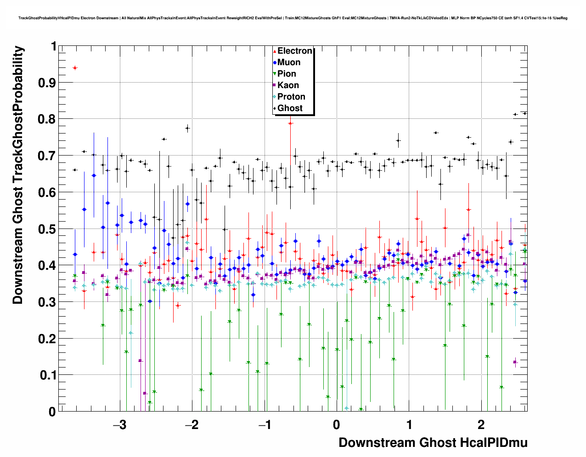The height and width of the screenshot is (457, 586).
Task: Click the Electron legend label
Action: (295, 51)
